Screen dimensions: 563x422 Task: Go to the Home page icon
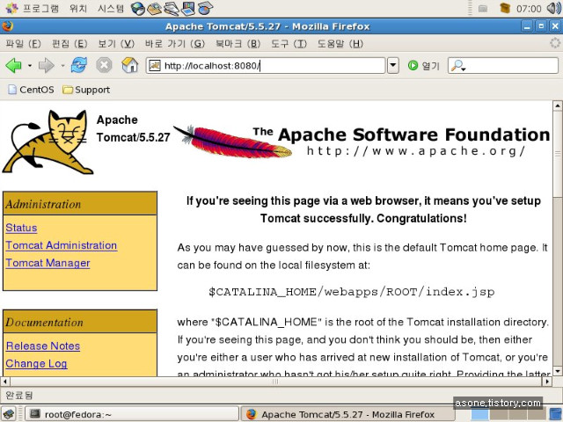[129, 65]
